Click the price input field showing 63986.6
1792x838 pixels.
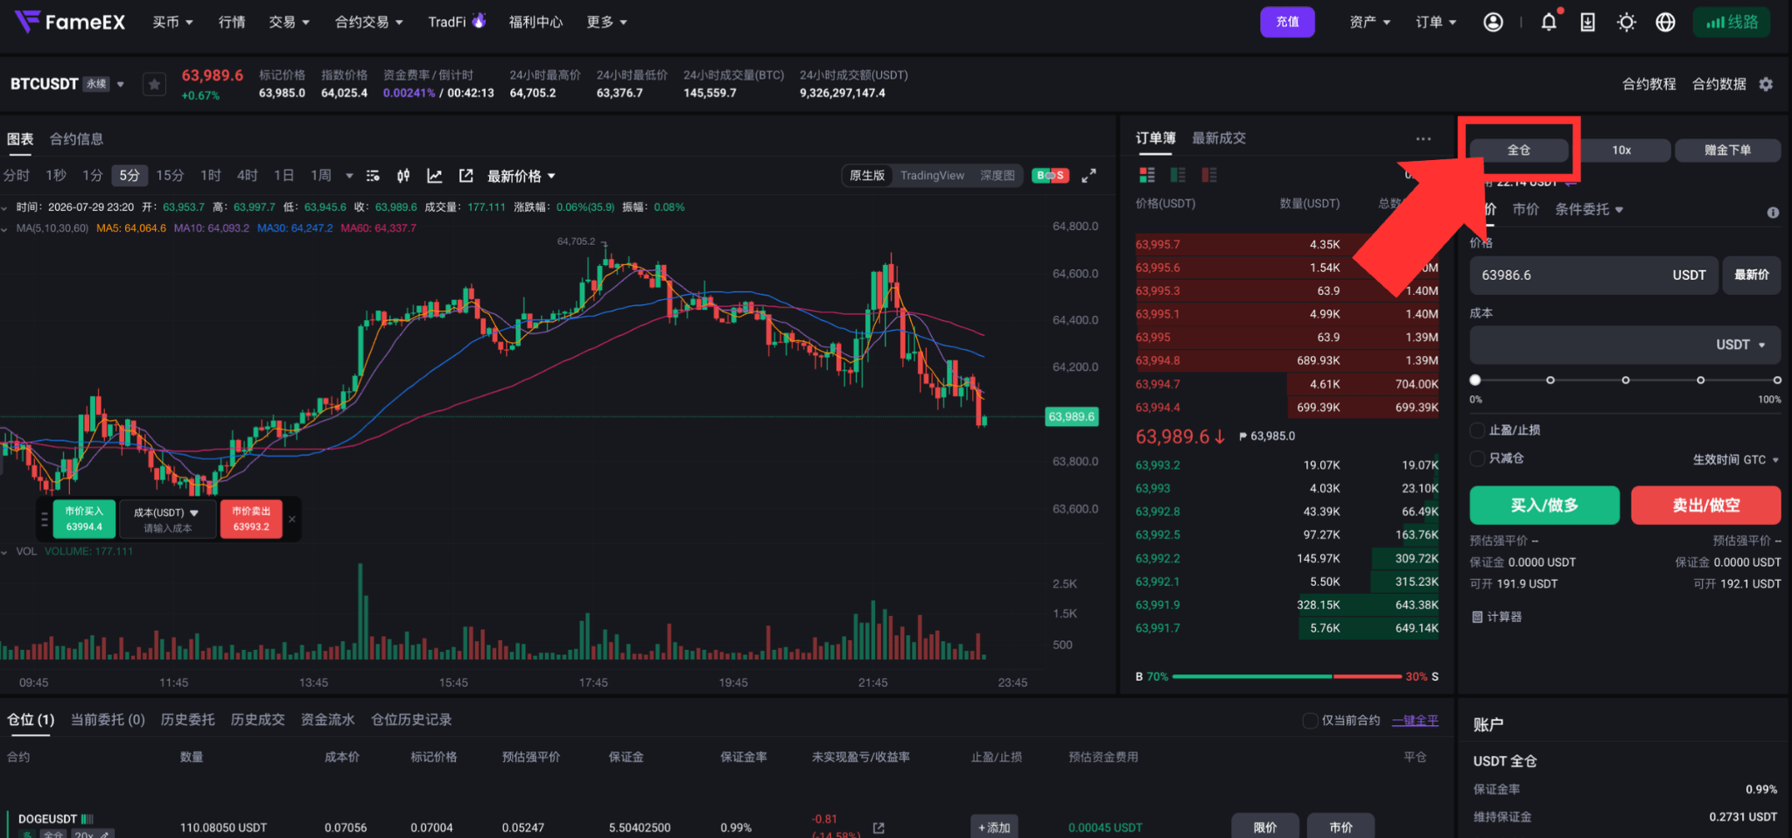pos(1594,275)
